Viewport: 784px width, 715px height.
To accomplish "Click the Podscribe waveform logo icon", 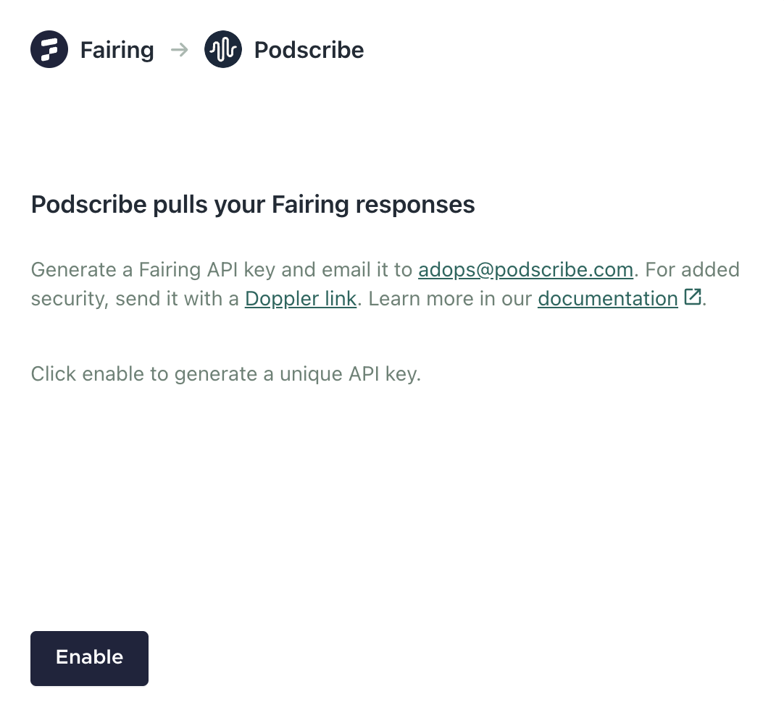I will 223,49.
